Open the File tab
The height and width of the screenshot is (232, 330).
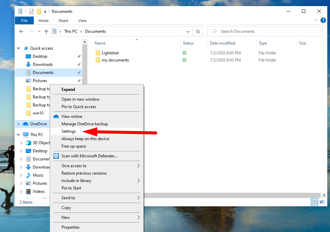[x=24, y=21]
